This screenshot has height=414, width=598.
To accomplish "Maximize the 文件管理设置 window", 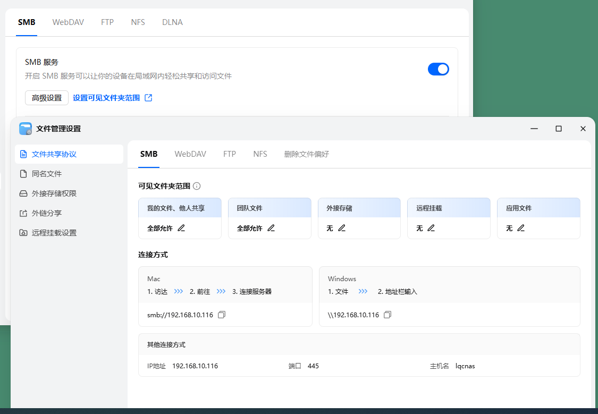I will tap(559, 129).
